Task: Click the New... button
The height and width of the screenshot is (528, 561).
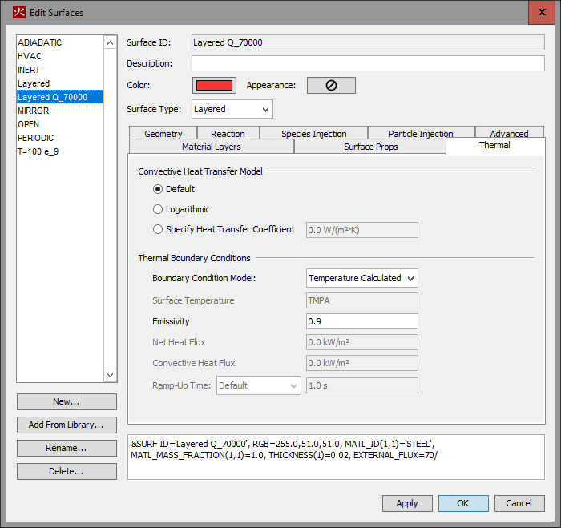Action: click(67, 401)
